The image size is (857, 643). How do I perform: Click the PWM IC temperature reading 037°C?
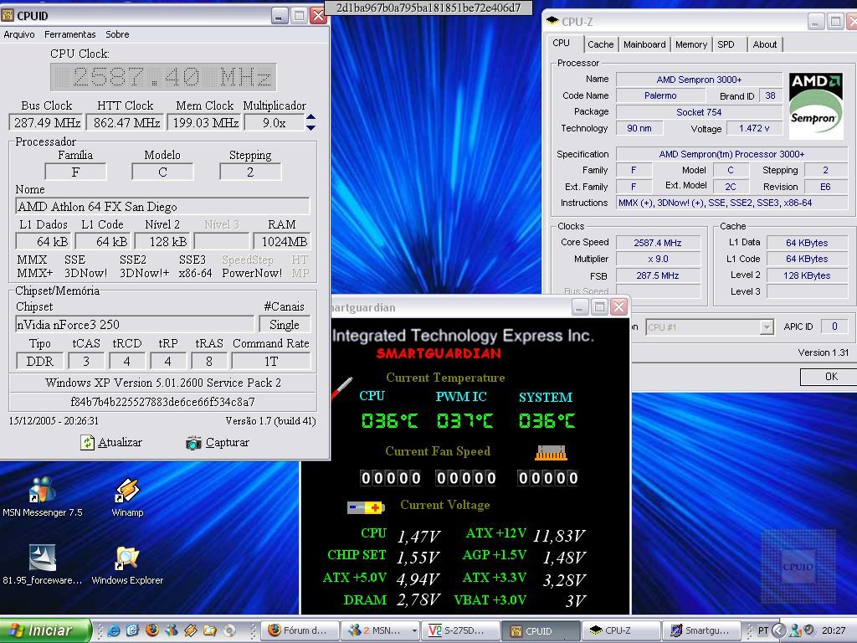click(465, 420)
